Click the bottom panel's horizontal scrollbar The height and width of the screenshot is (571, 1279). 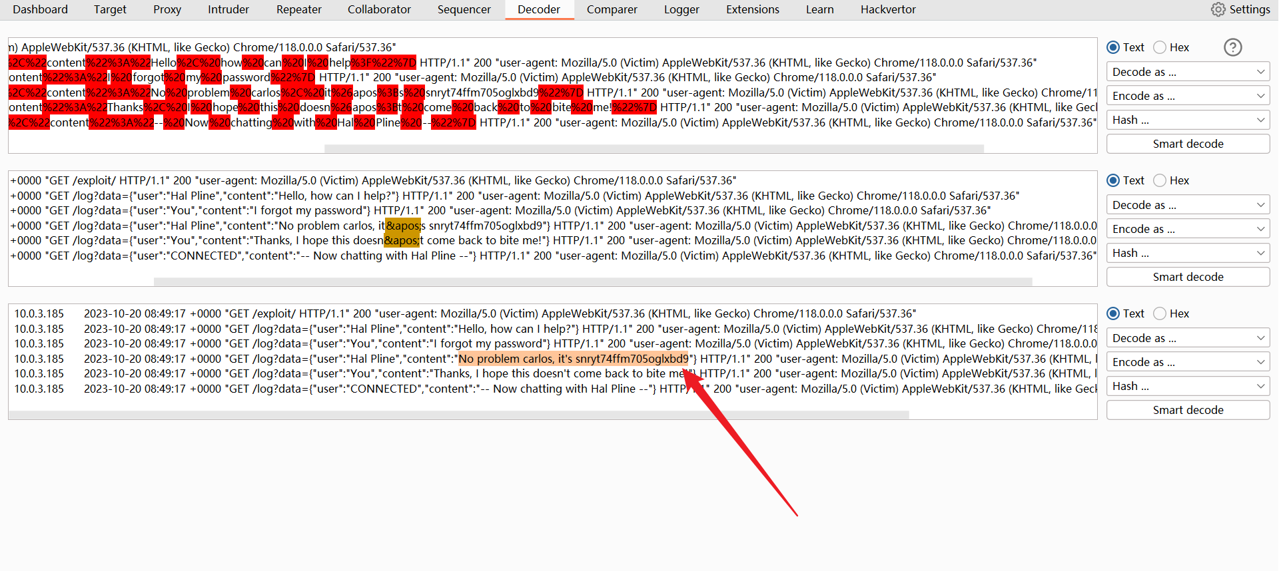459,415
